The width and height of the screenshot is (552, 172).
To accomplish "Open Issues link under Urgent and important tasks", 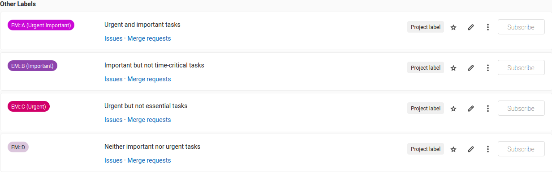I will pyautogui.click(x=113, y=38).
